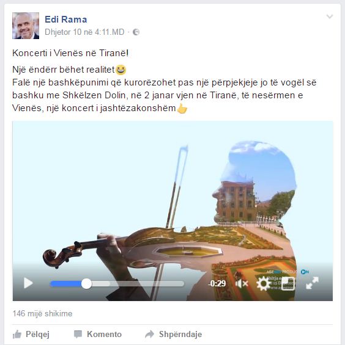The height and width of the screenshot is (345, 345).
Task: Play the concert video
Action: [x=28, y=283]
